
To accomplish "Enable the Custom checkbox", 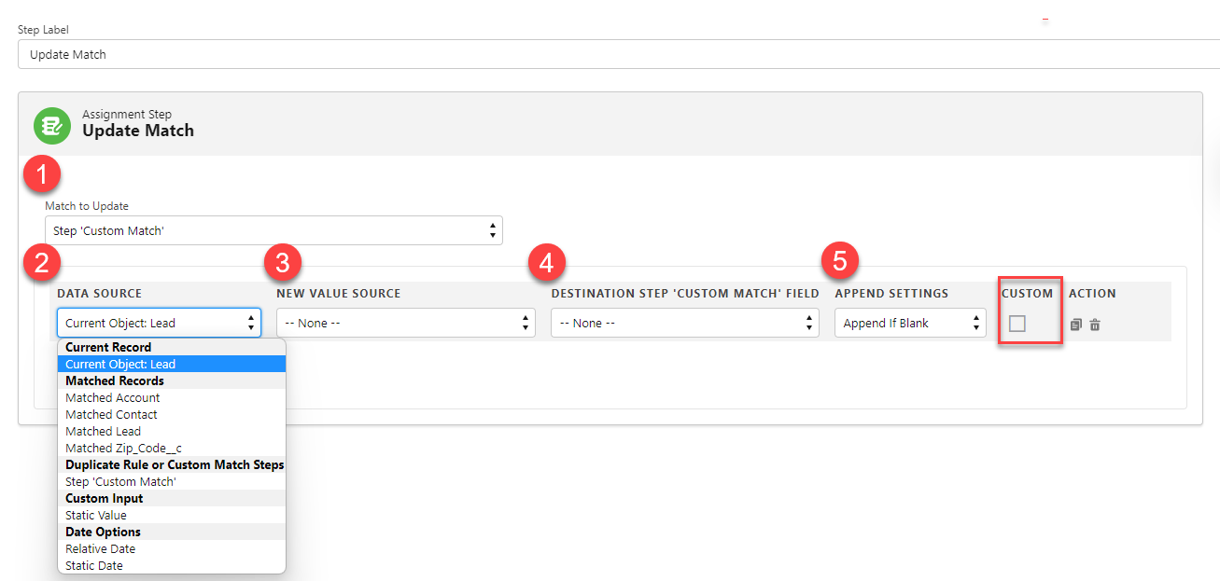I will [x=1017, y=324].
